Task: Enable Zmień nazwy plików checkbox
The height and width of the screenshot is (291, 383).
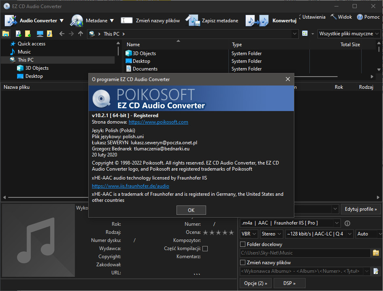Action: point(243,263)
